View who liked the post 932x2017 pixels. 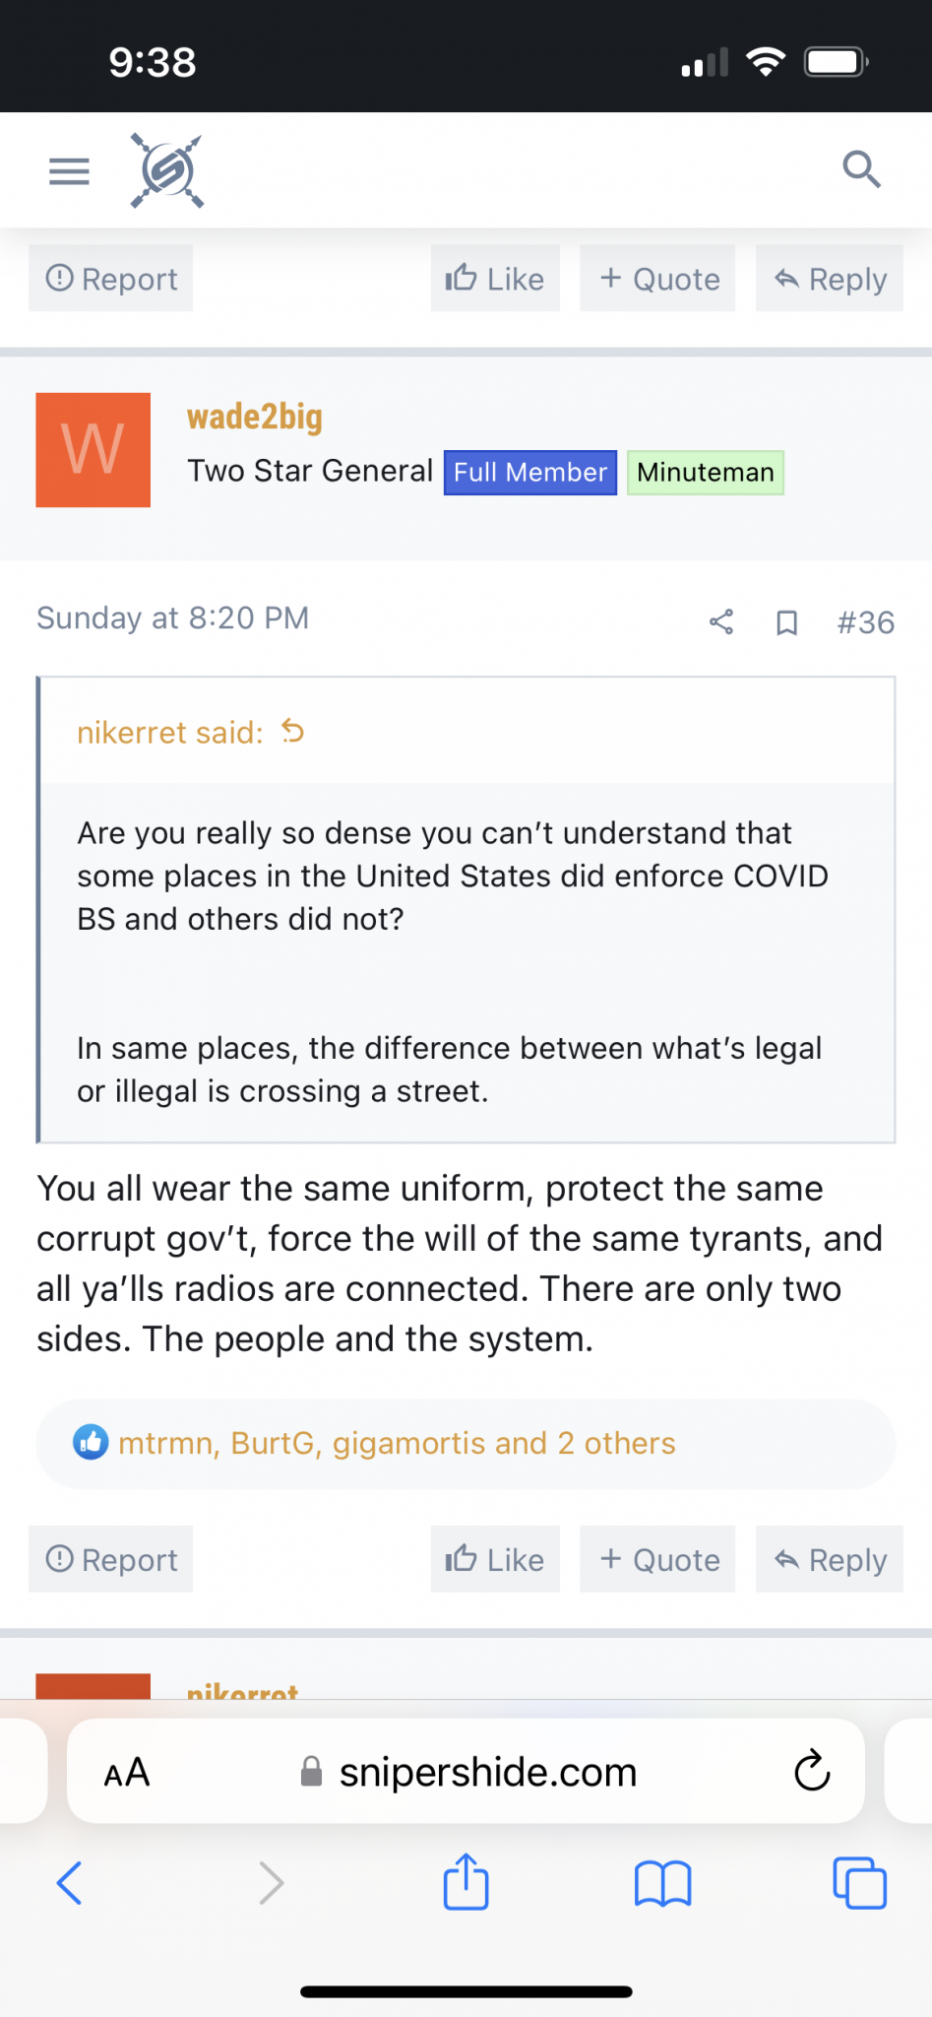tap(397, 1443)
